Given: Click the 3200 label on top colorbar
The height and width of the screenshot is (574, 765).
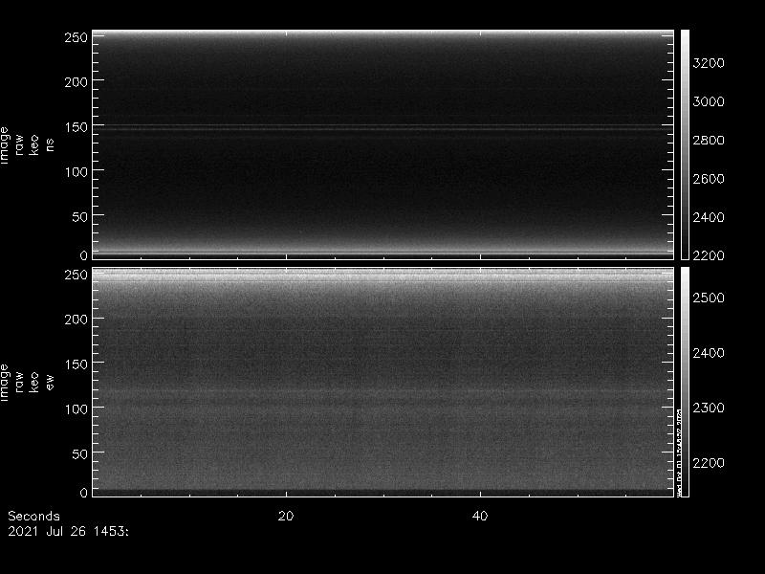Looking at the screenshot, I should point(709,63).
